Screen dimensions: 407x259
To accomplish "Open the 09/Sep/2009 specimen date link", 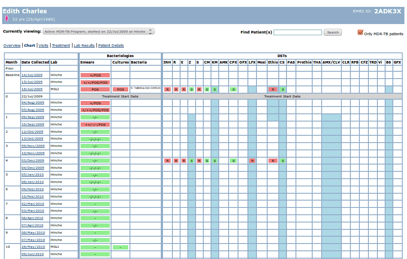I will coord(33,117).
